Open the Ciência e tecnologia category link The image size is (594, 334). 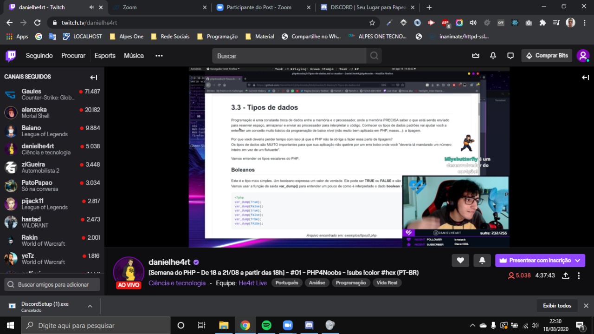(x=177, y=282)
